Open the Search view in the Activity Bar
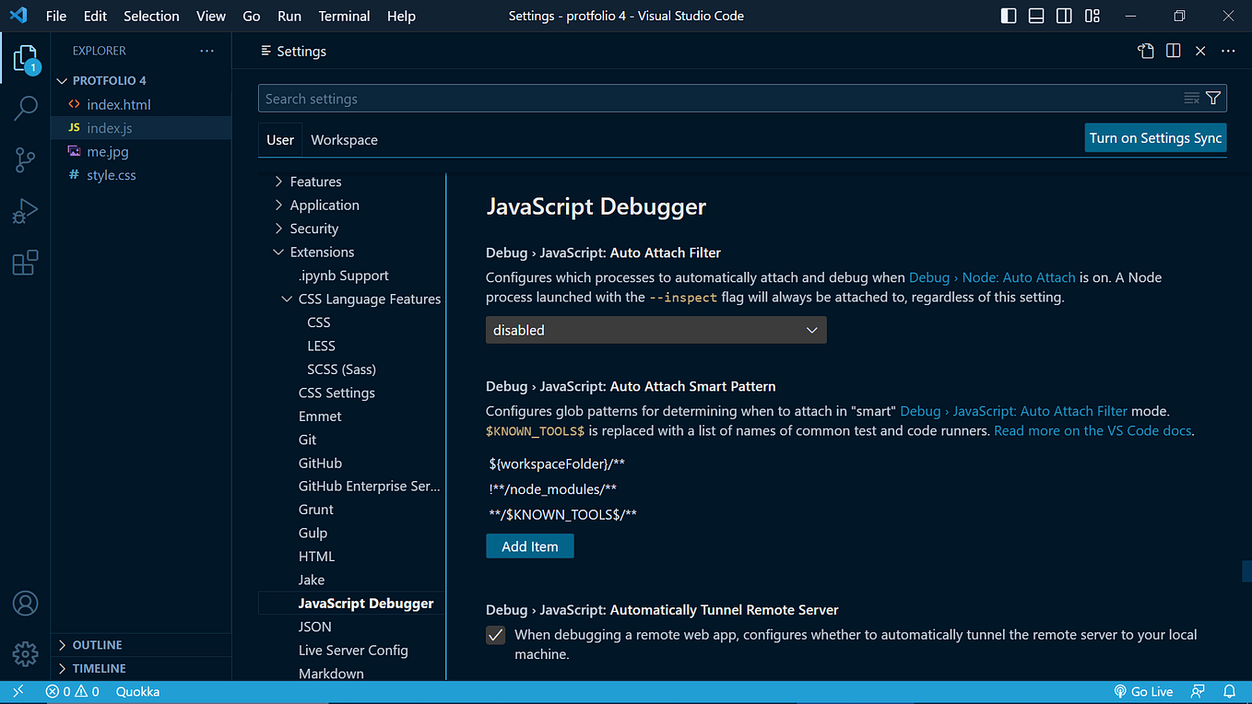Screen dimensions: 1252x704 coord(25,108)
